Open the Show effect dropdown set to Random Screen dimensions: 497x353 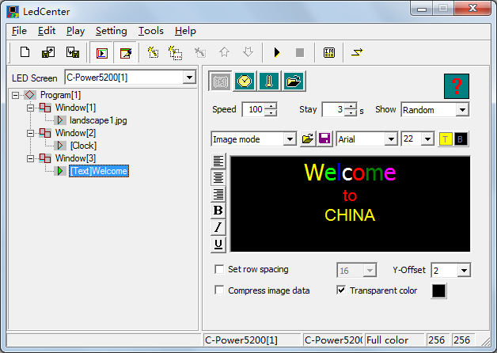click(x=435, y=110)
